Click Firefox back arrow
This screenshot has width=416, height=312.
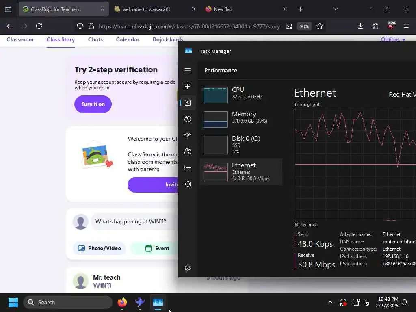tap(10, 26)
